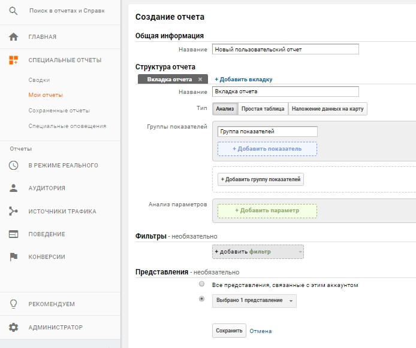Select all views linked to account radio
The image size is (416, 348).
[201, 285]
